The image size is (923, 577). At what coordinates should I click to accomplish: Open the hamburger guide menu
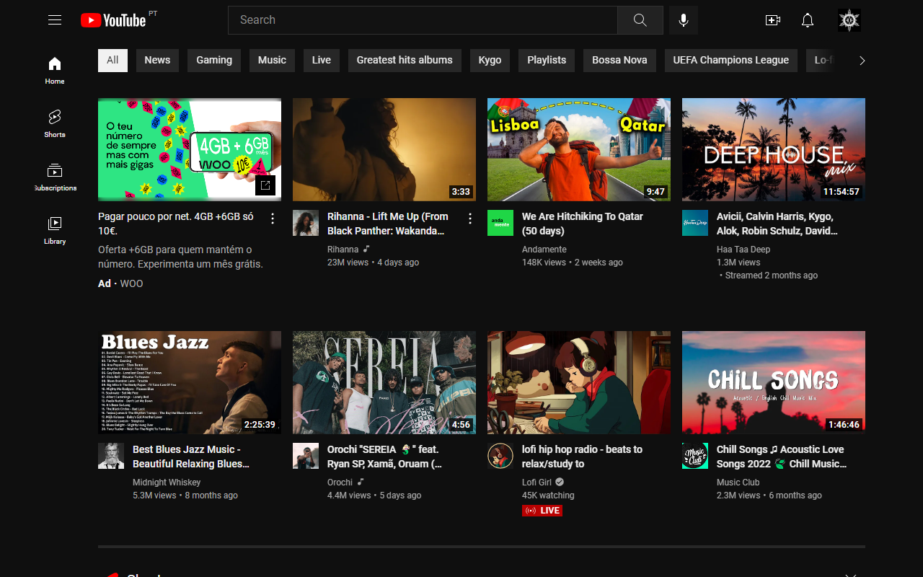(55, 20)
